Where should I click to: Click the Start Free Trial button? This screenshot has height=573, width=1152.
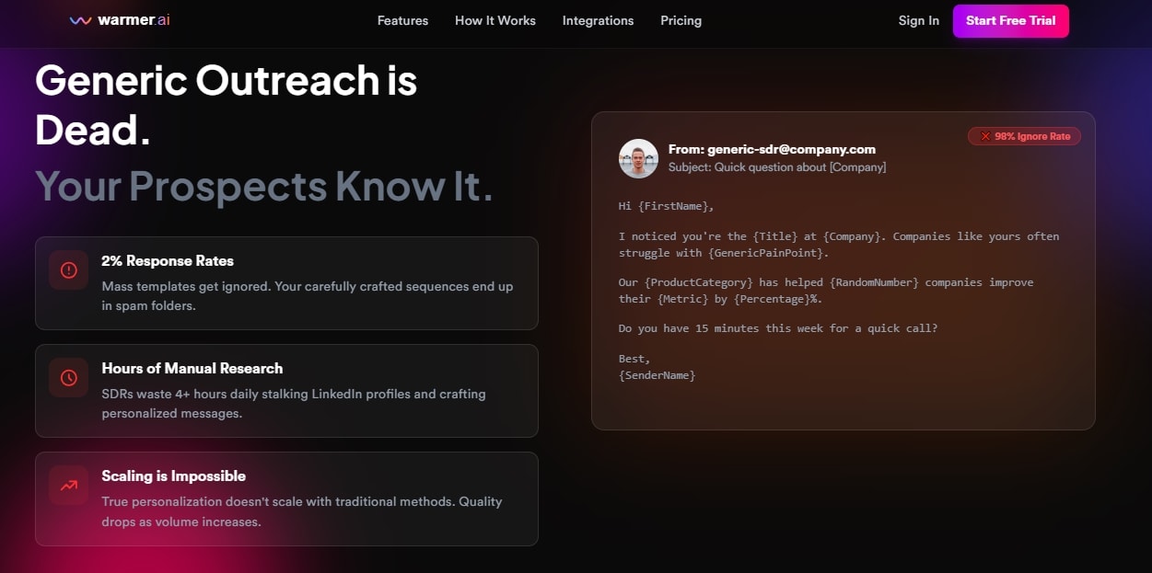tap(1010, 20)
